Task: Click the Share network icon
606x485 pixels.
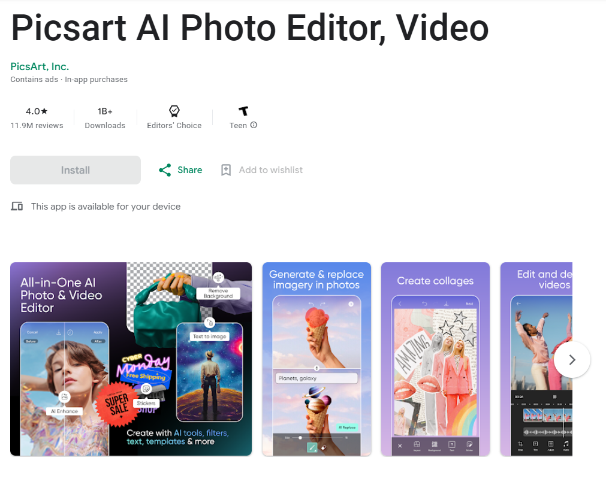Action: [x=165, y=170]
